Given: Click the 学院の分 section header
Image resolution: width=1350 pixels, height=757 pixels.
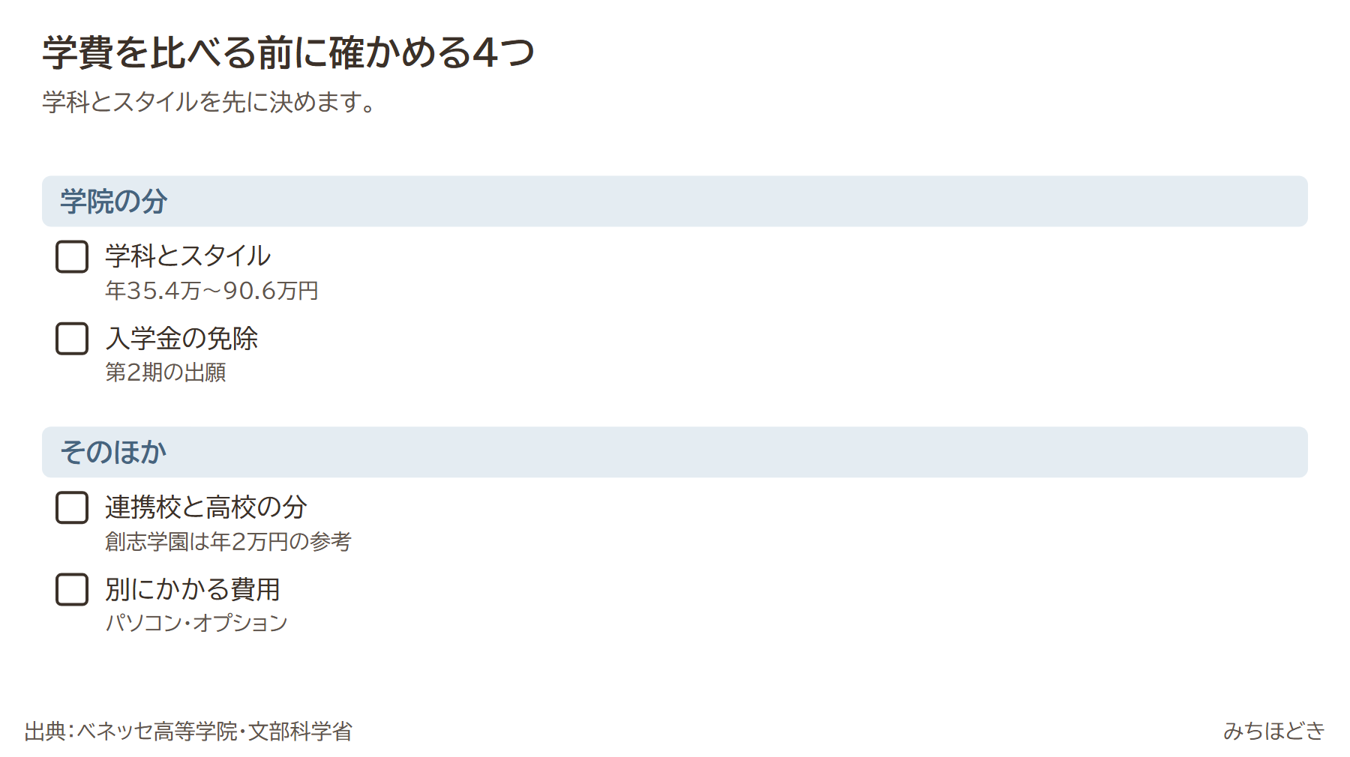Looking at the screenshot, I should click(x=675, y=202).
